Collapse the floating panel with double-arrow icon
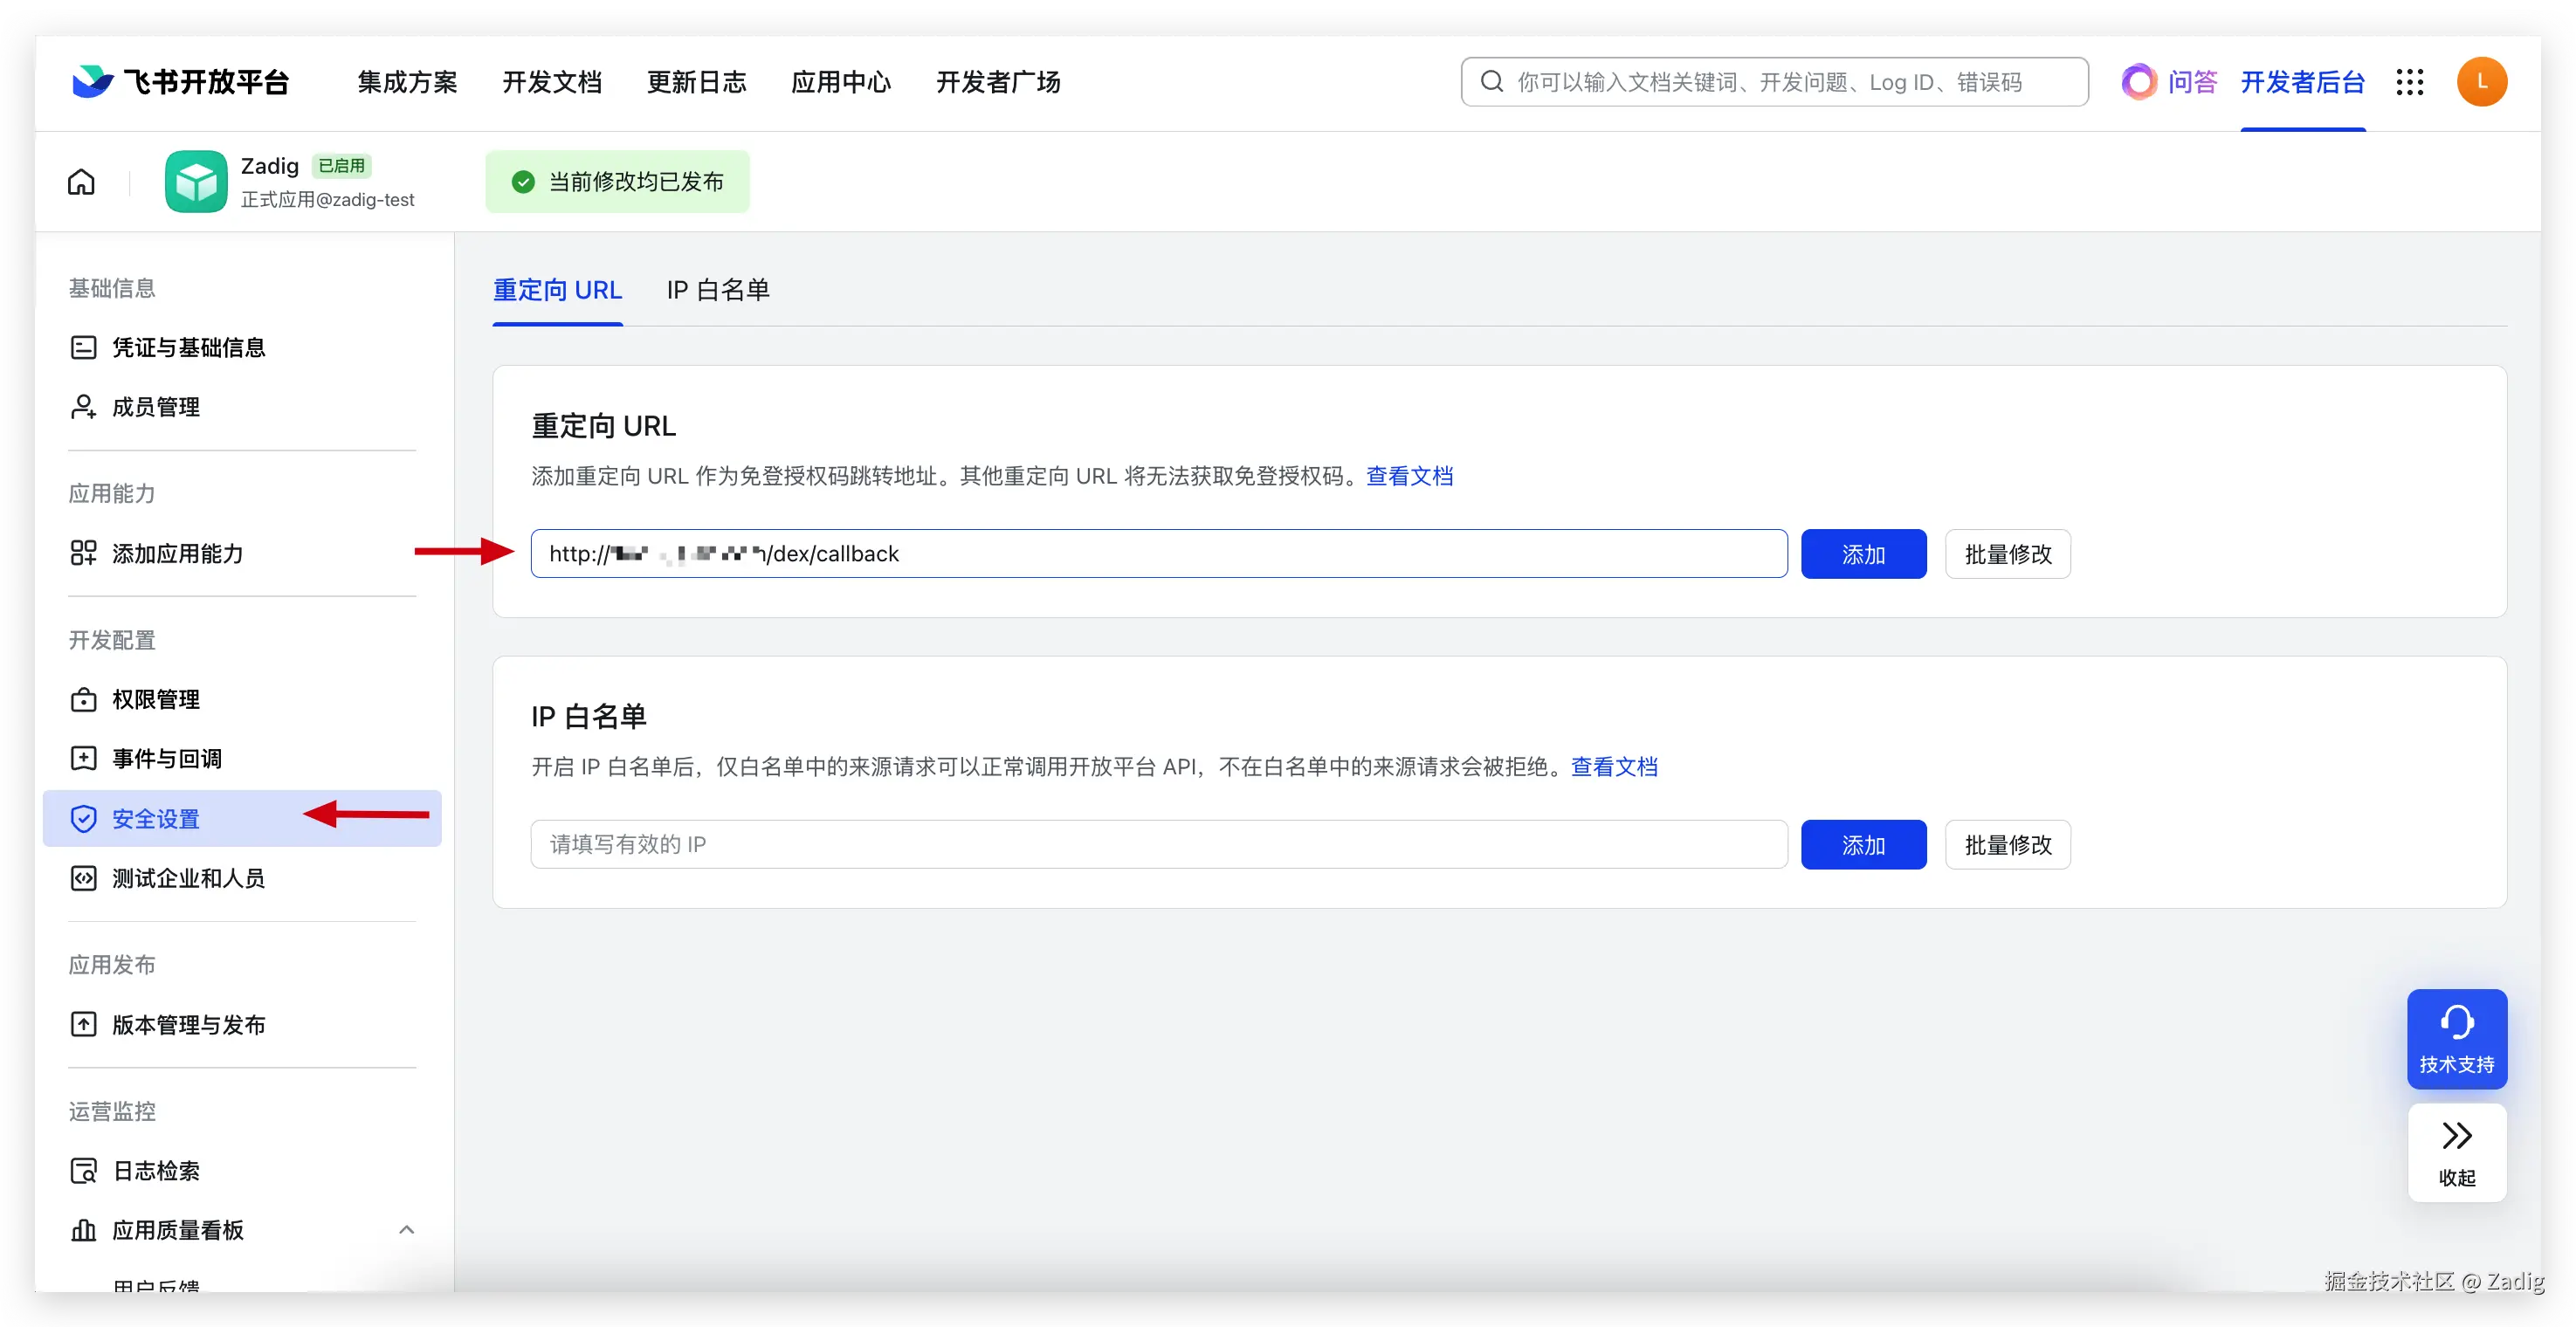Screen dimensions: 2576x1327 2456,1152
